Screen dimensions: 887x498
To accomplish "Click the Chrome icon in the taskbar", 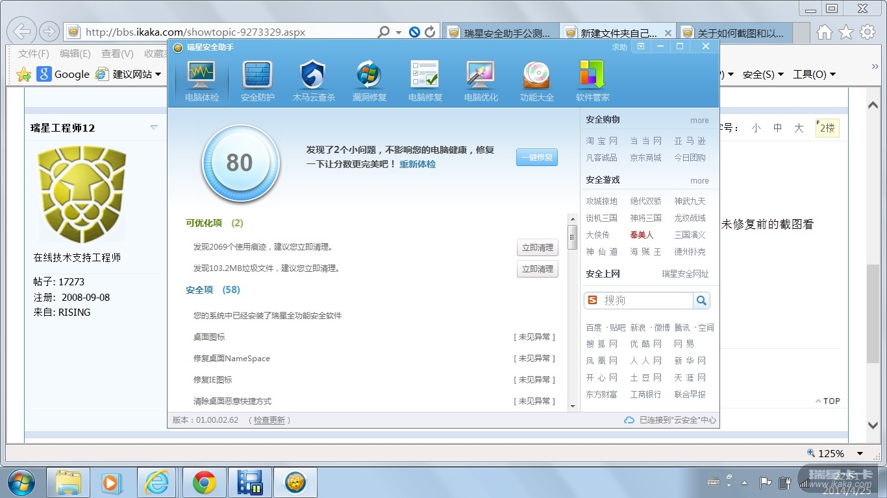I will pyautogui.click(x=204, y=482).
